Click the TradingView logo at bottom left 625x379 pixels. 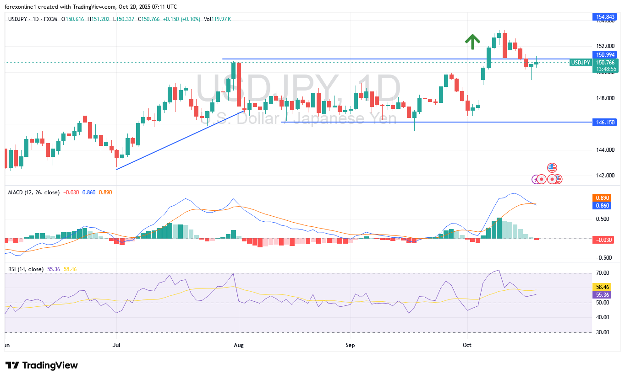(42, 365)
